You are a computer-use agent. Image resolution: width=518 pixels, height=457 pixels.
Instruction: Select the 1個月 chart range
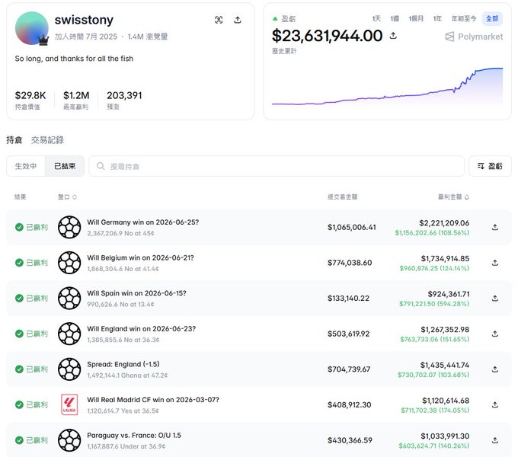tap(416, 18)
